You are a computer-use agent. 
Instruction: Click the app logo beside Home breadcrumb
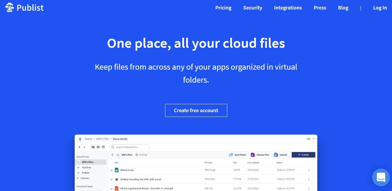[80, 139]
